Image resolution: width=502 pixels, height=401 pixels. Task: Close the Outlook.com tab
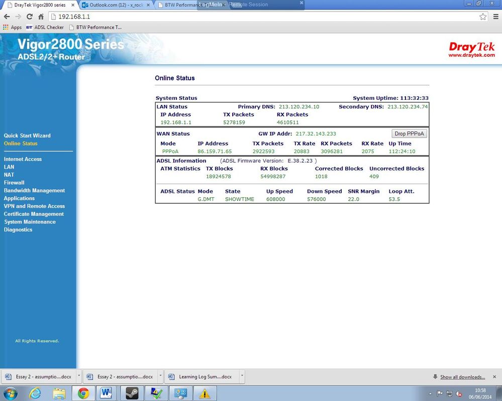point(148,5)
